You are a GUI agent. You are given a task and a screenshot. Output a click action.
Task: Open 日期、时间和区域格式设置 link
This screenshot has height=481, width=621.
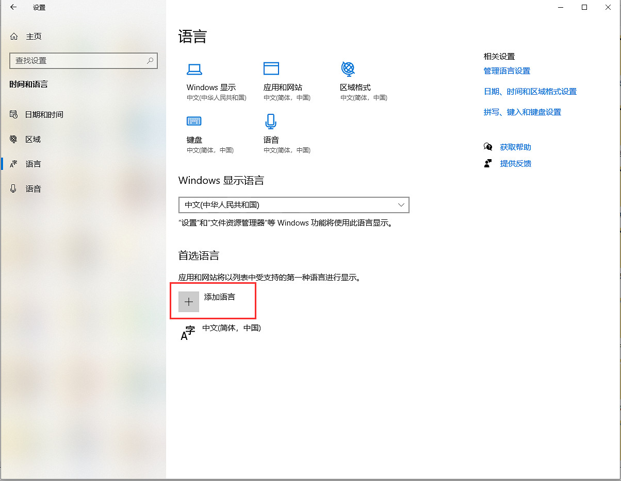(x=530, y=92)
